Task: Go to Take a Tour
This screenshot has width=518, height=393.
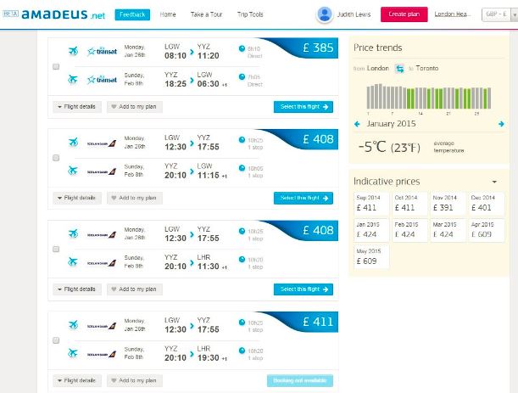Action: pyautogui.click(x=204, y=14)
